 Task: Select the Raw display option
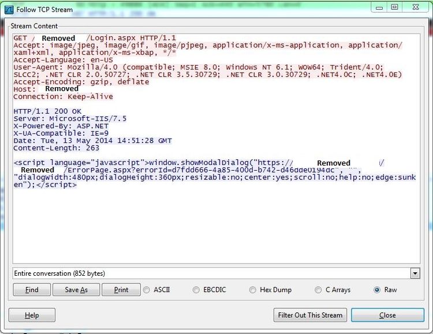385,290
